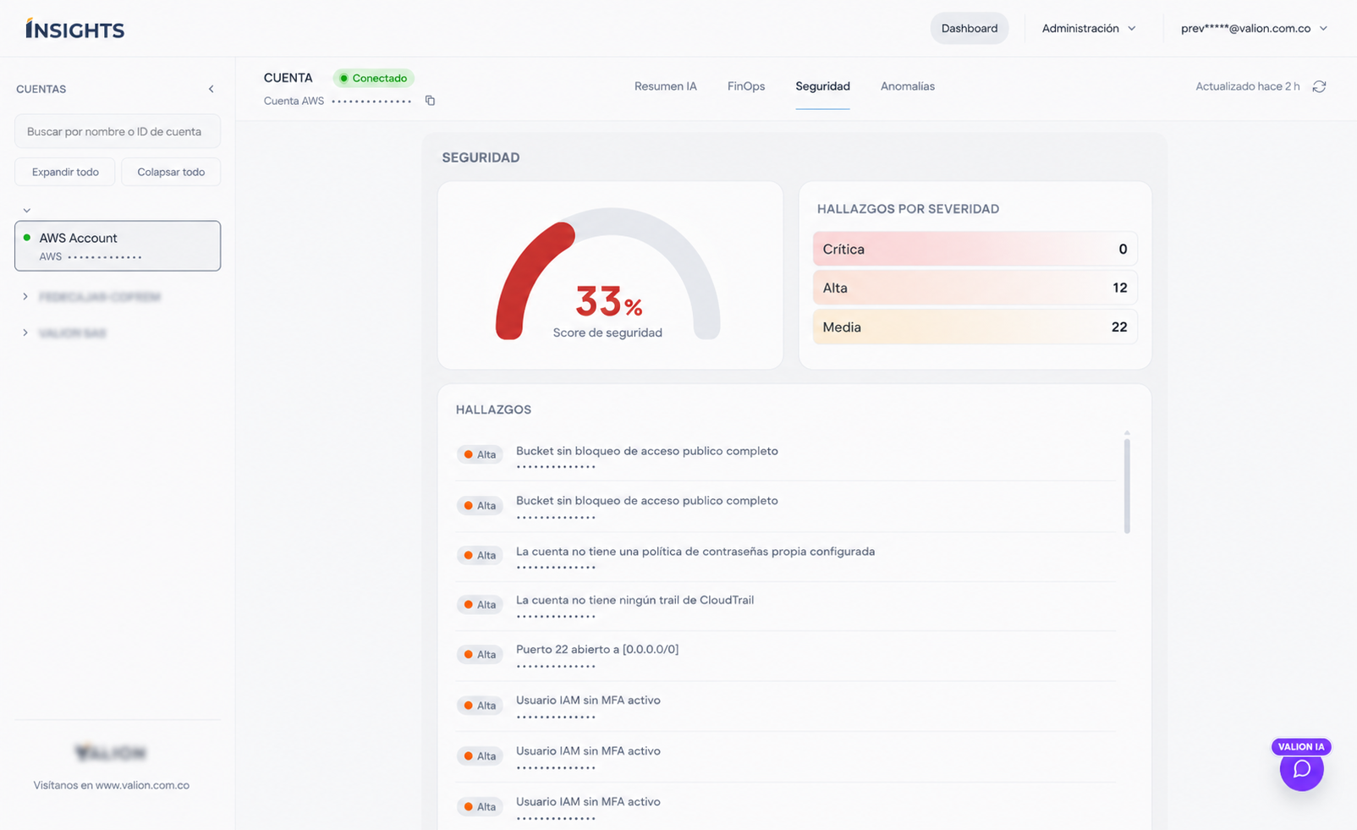The height and width of the screenshot is (830, 1357).
Task: Click the Crítica count of 0
Action: (x=1123, y=249)
